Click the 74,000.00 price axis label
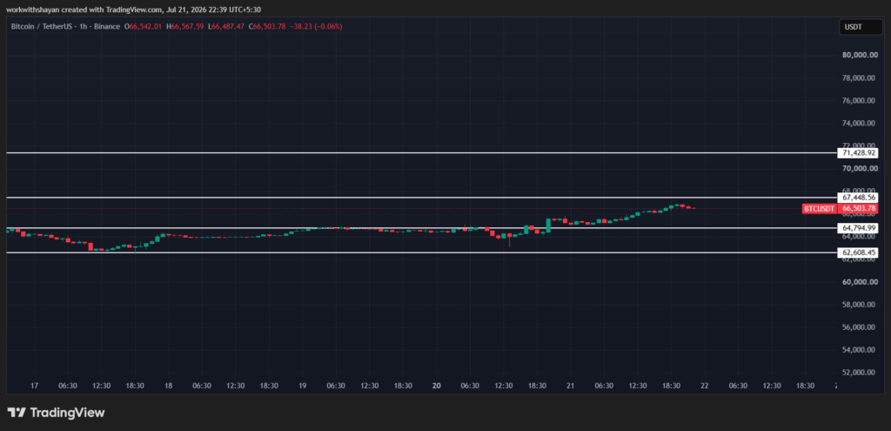Screen dimensions: 891x431 pyautogui.click(x=858, y=124)
